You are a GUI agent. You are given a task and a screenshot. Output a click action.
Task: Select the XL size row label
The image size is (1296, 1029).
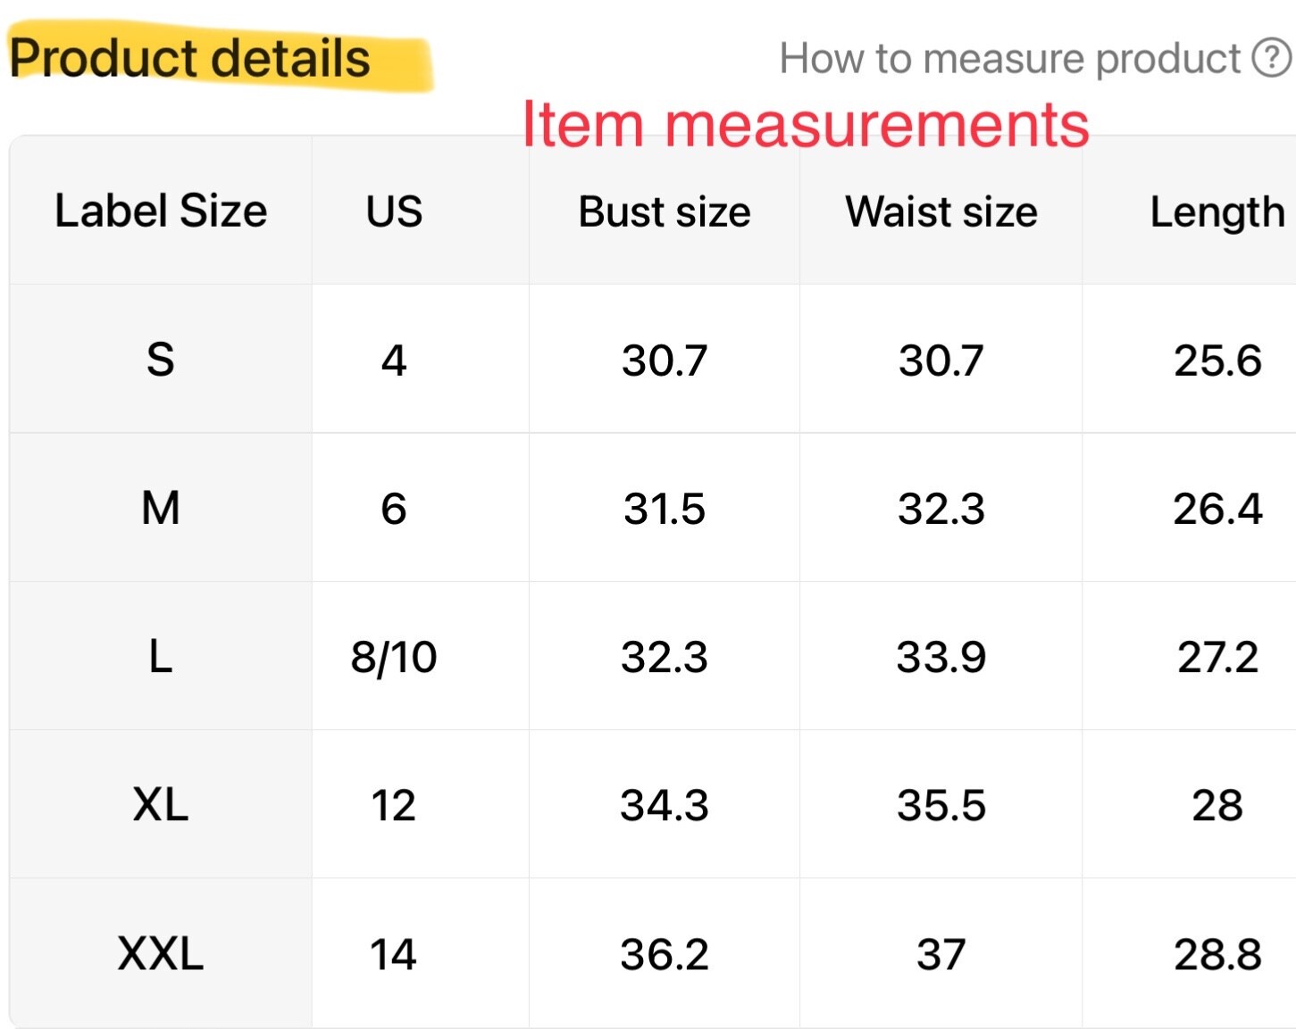tap(161, 804)
